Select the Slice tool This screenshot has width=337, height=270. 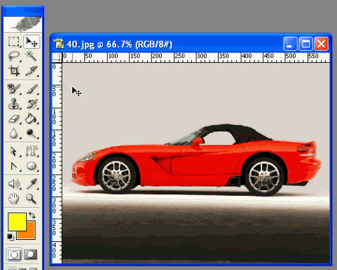32,71
